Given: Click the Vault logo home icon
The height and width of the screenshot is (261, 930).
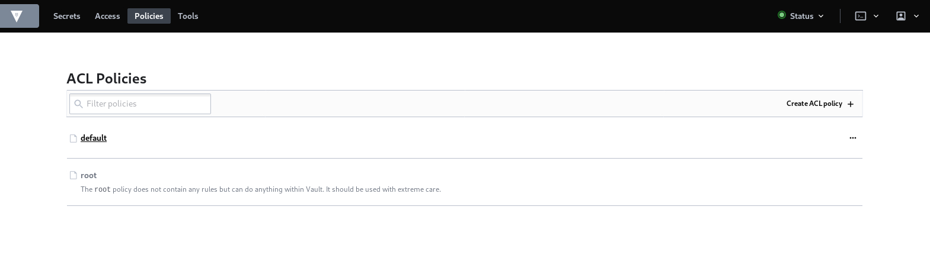Looking at the screenshot, I should (x=17, y=16).
